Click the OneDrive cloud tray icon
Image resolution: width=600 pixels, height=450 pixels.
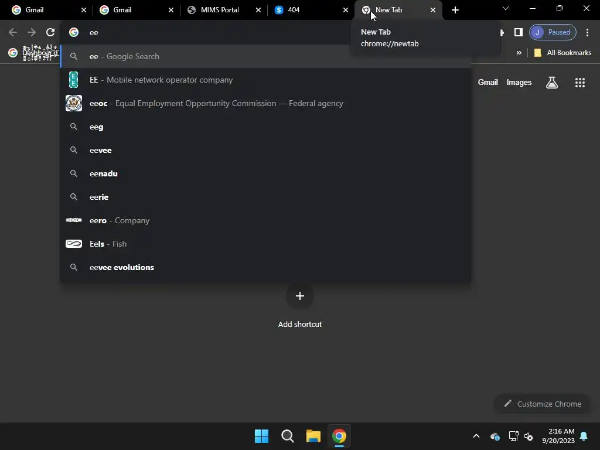coord(495,436)
